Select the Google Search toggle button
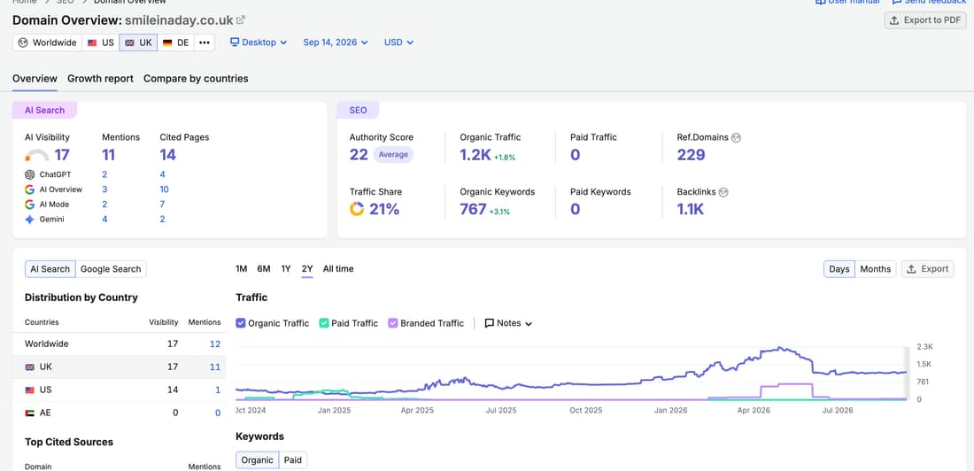Screen dimensions: 974x471 point(111,269)
